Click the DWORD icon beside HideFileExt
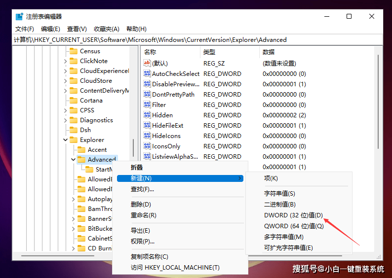The width and height of the screenshot is (392, 278). coord(147,125)
